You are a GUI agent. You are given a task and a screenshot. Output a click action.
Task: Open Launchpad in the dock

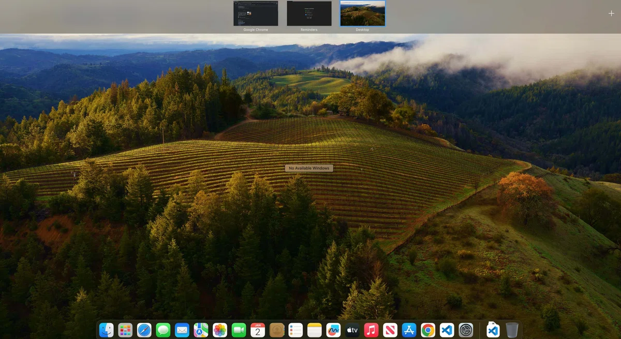pyautogui.click(x=125, y=330)
